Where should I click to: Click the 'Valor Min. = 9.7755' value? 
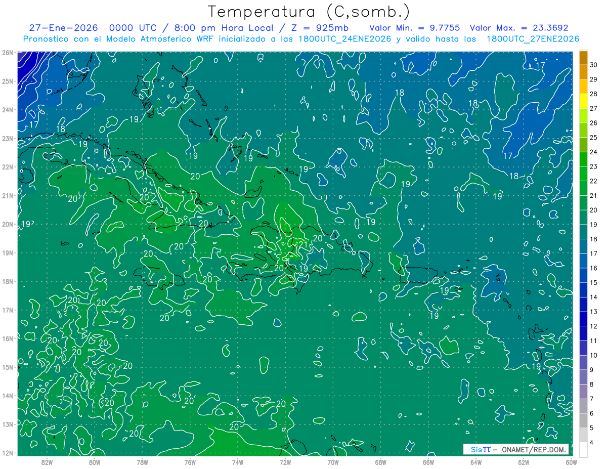[415, 28]
